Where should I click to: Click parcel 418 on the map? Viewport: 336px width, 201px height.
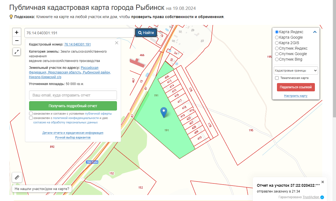tap(184, 107)
